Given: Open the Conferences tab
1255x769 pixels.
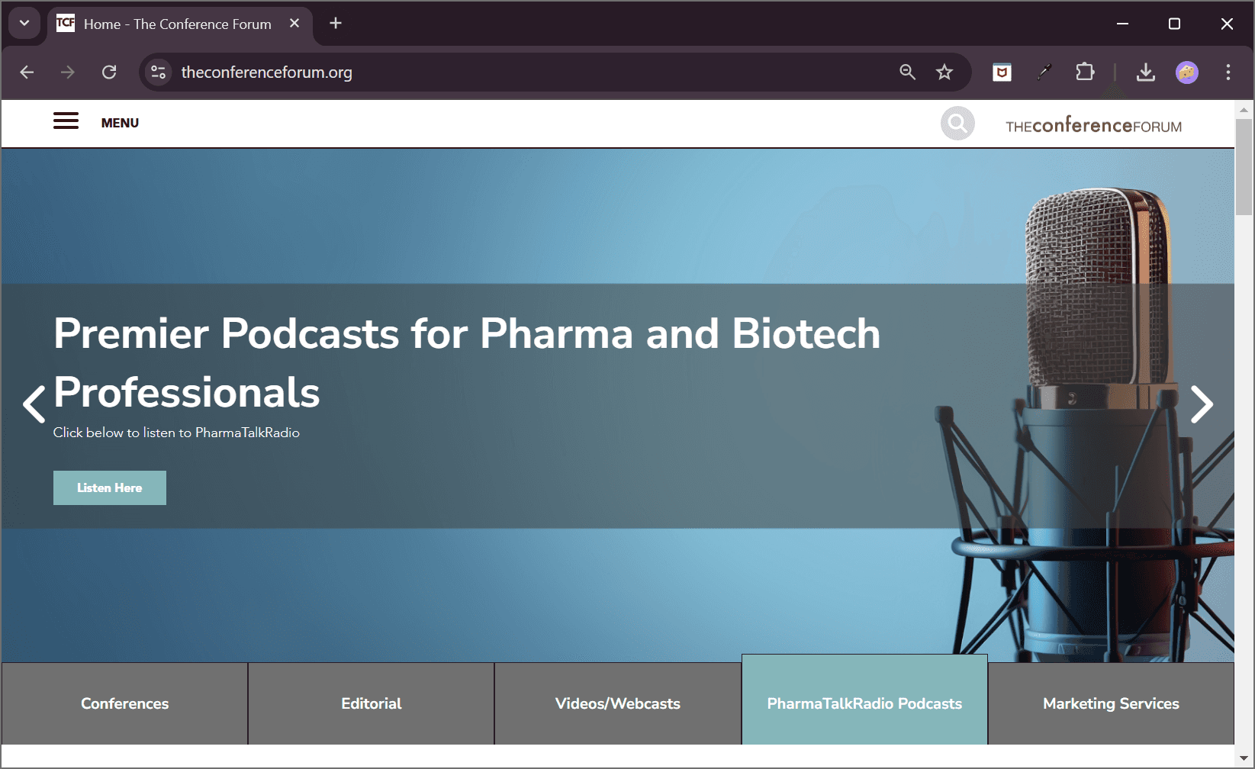Looking at the screenshot, I should pos(125,703).
